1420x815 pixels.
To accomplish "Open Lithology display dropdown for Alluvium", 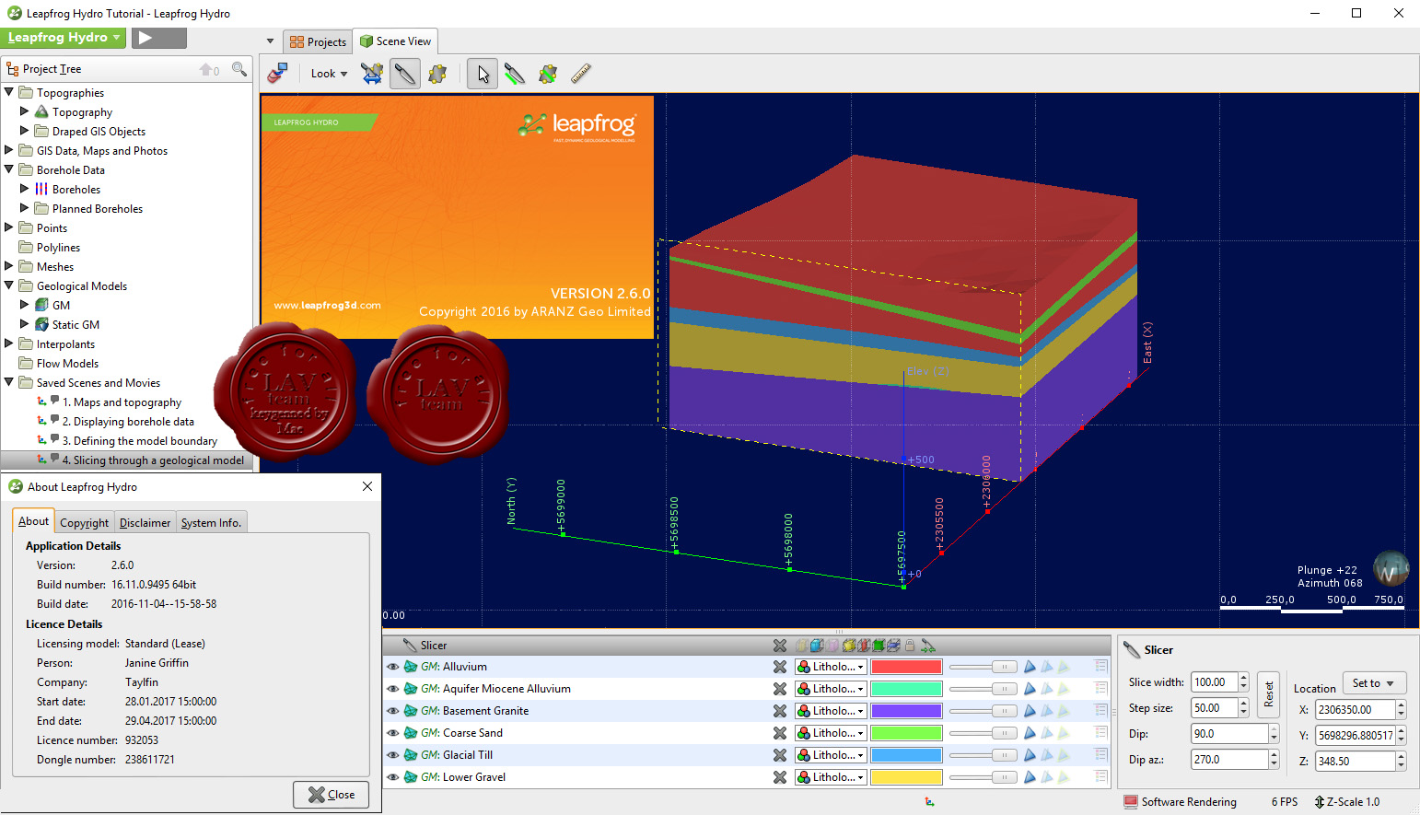I will pos(832,667).
